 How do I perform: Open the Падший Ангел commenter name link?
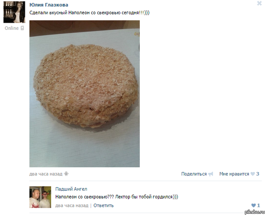point(71,189)
